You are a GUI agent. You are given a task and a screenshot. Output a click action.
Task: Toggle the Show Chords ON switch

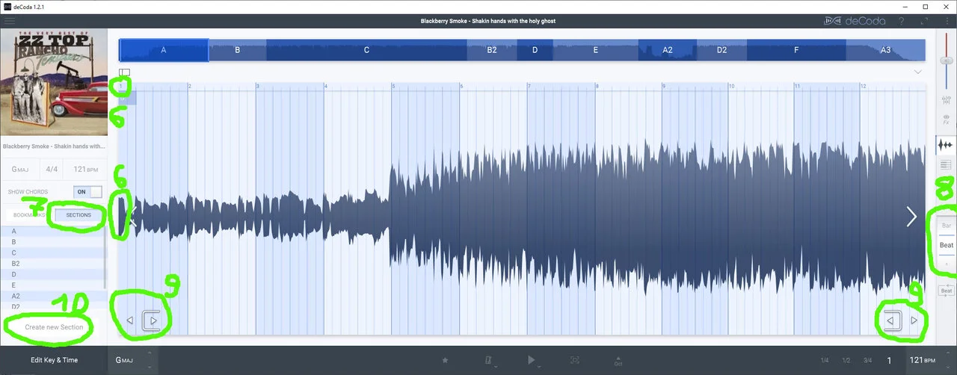pos(89,192)
